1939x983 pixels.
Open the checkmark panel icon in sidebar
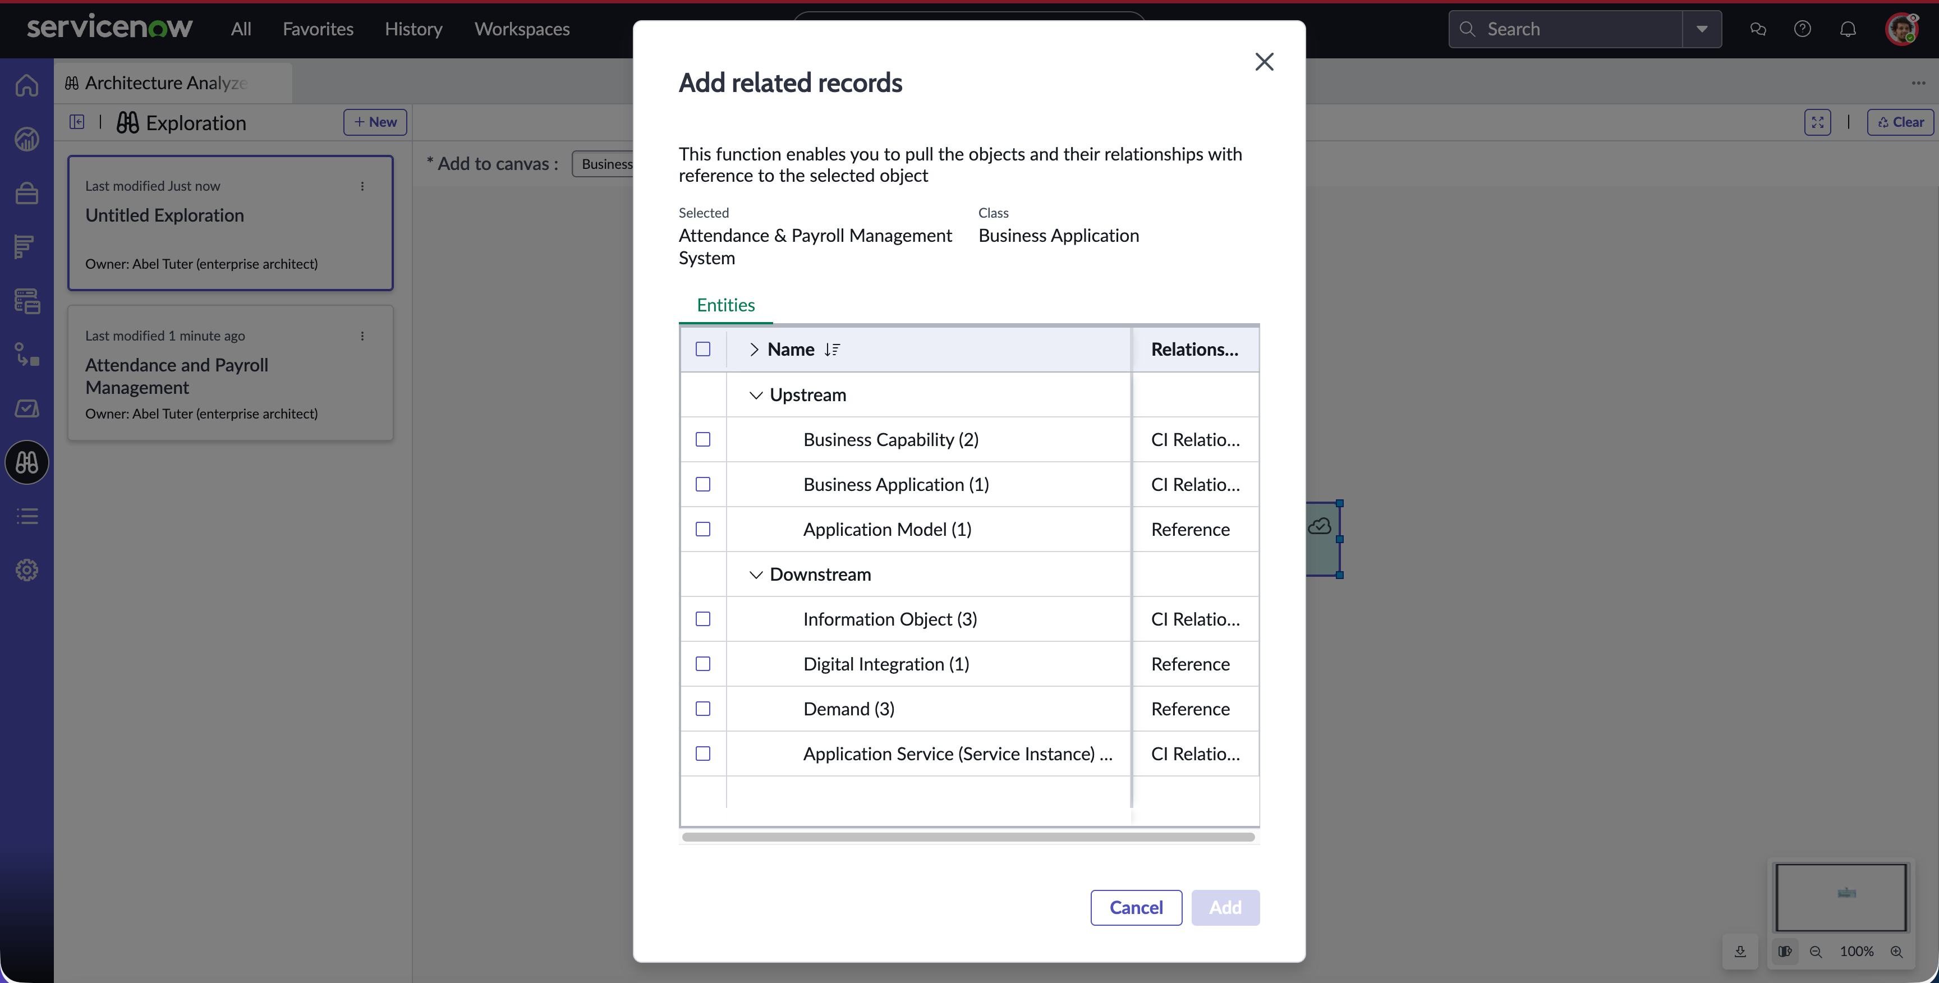click(27, 408)
